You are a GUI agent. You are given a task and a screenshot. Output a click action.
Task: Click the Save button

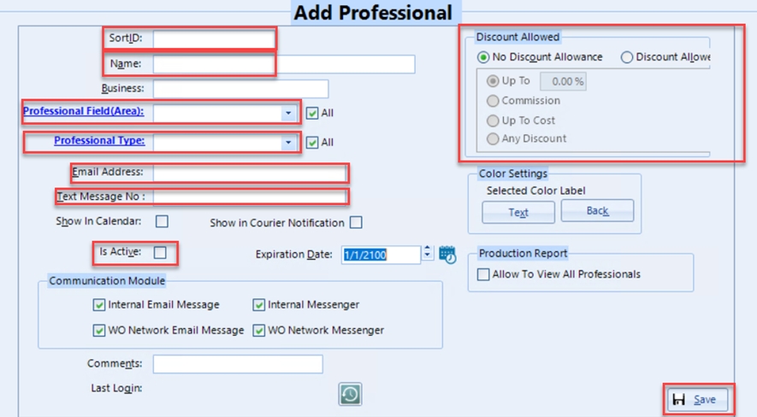click(x=698, y=399)
